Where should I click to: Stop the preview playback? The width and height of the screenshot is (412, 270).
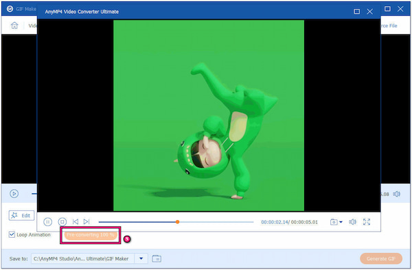click(x=62, y=222)
